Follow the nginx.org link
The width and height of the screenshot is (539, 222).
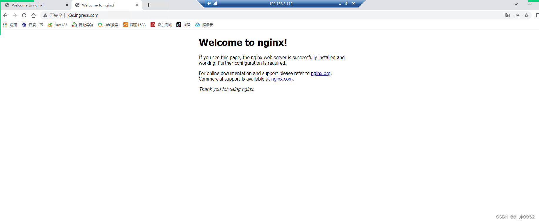click(321, 73)
